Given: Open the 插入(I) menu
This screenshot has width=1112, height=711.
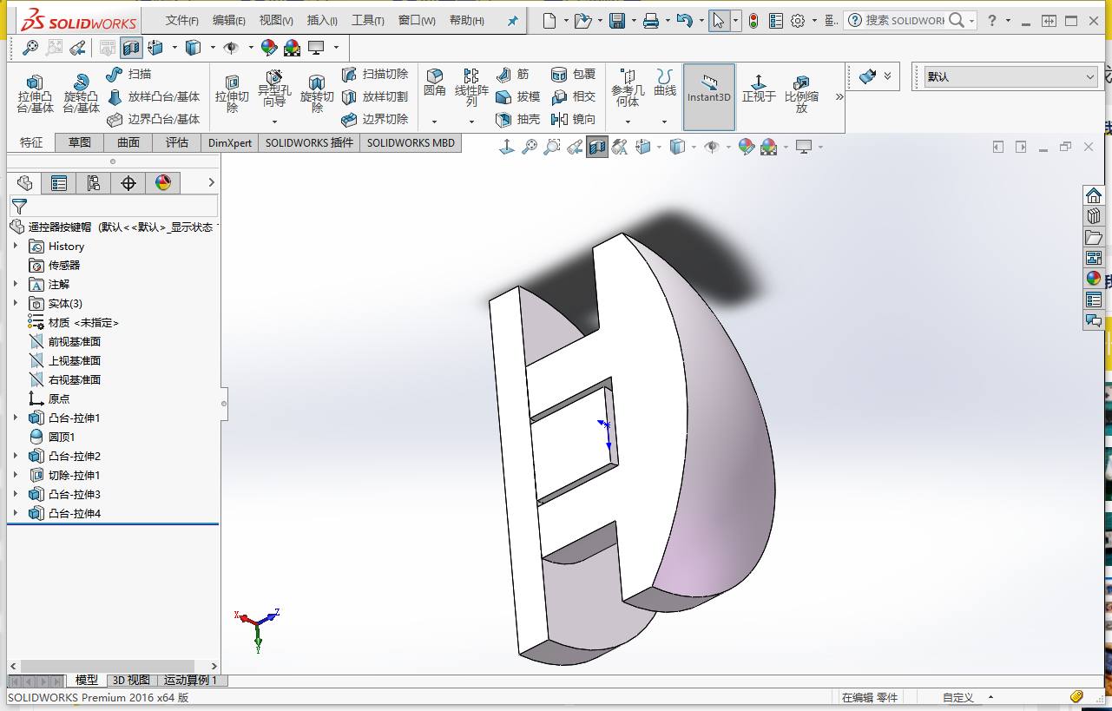Looking at the screenshot, I should (322, 21).
